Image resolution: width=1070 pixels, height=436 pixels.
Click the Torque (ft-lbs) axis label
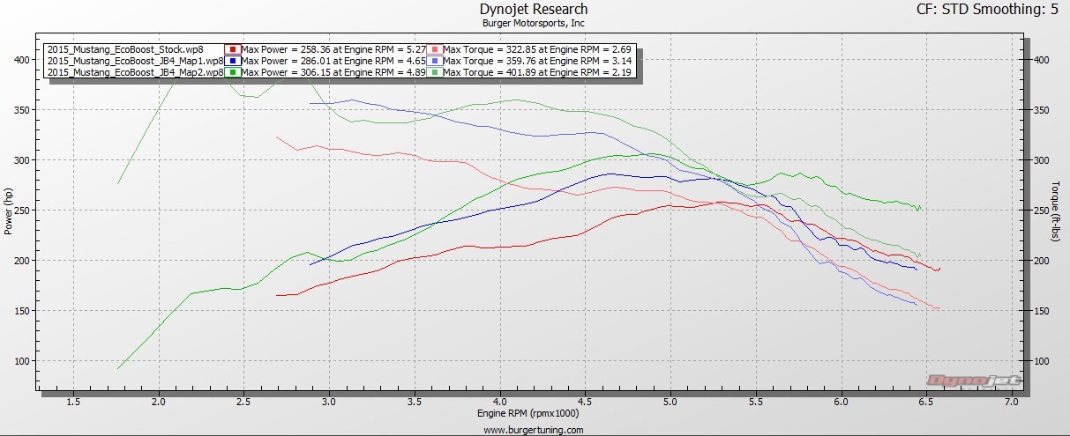1055,211
